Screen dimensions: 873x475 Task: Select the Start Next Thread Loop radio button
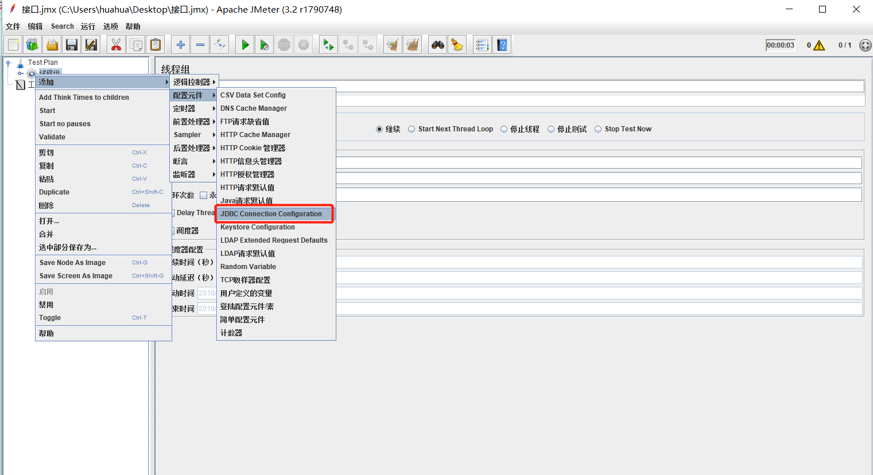(412, 129)
